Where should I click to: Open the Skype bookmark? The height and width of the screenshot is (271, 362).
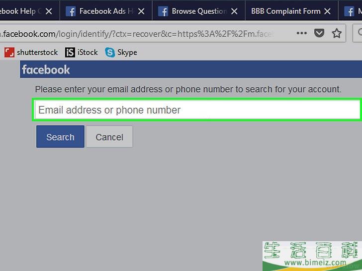point(121,52)
